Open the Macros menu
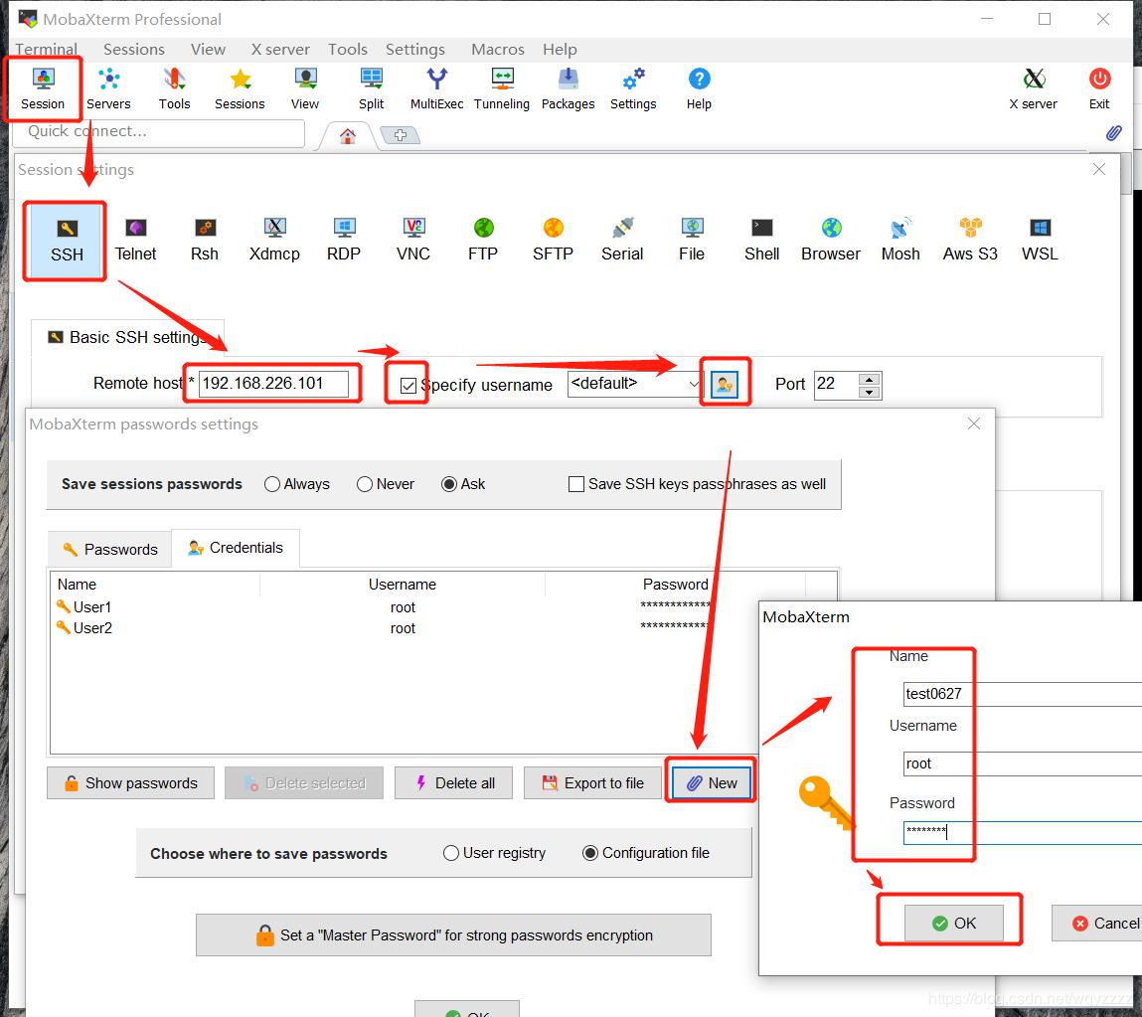The height and width of the screenshot is (1017, 1142). 497,49
